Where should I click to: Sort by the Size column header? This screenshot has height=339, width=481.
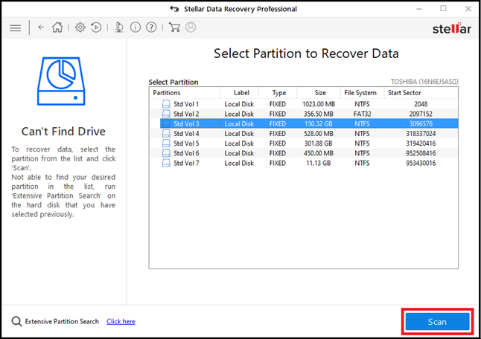point(319,93)
